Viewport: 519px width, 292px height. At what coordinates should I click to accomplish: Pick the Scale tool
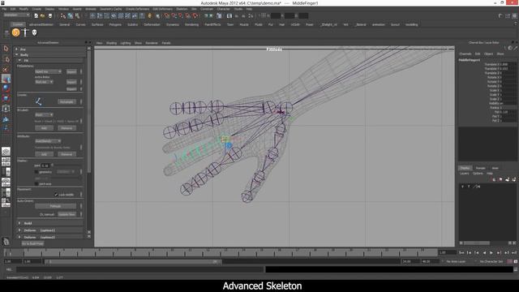6,98
